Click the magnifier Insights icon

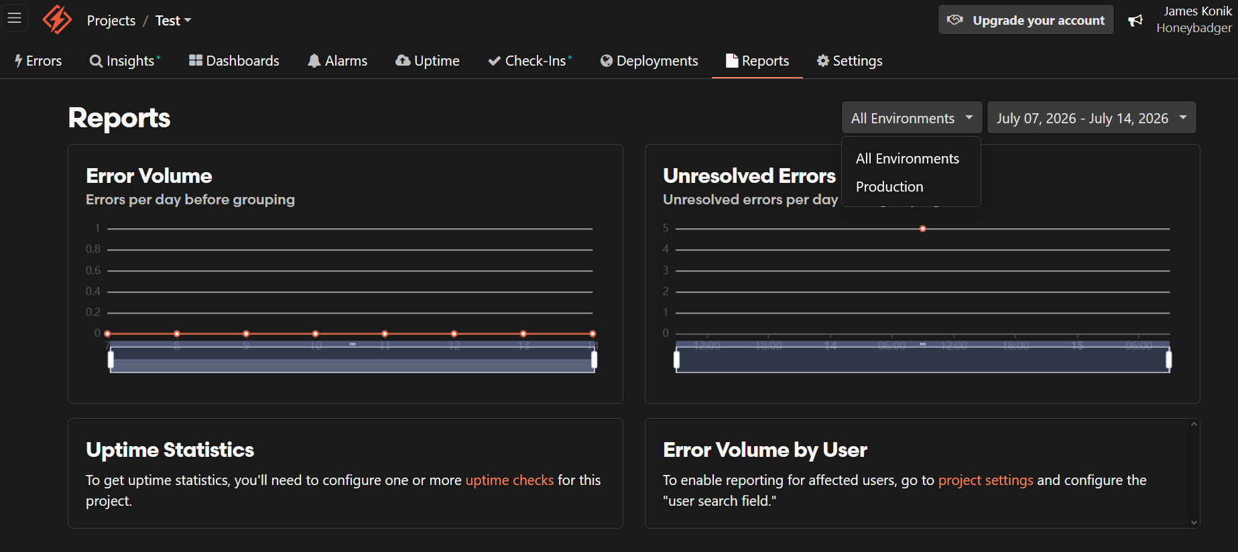coord(96,61)
